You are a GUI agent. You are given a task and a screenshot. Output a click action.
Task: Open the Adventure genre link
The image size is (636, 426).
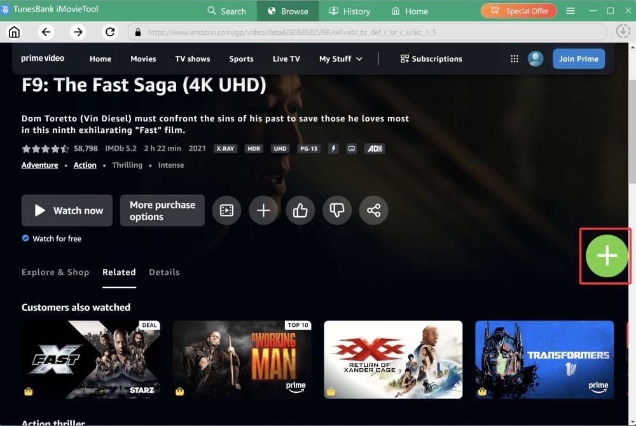[39, 165]
